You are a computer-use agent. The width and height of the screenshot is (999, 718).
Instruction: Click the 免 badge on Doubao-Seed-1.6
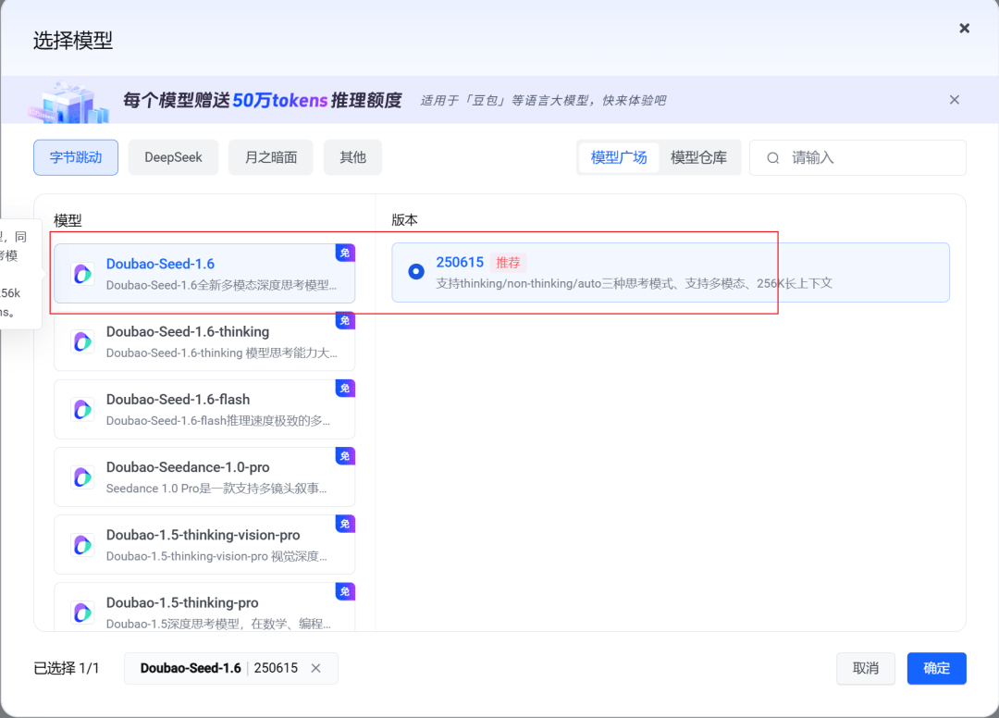345,253
